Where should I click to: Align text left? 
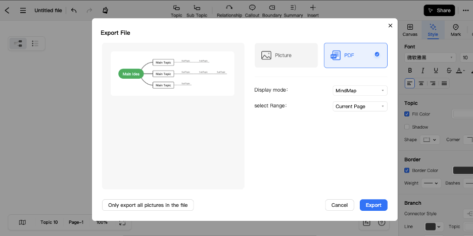click(409, 83)
